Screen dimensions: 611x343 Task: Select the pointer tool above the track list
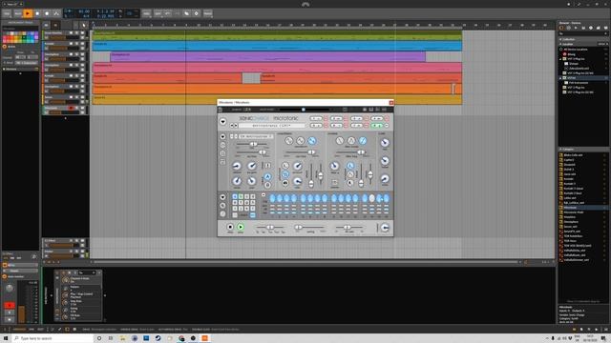(84, 26)
